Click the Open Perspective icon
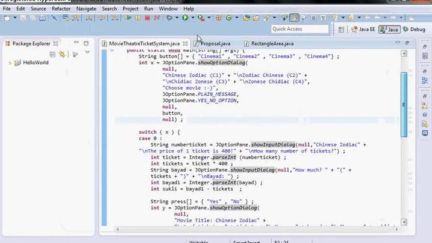The height and width of the screenshot is (243, 432). point(342,30)
